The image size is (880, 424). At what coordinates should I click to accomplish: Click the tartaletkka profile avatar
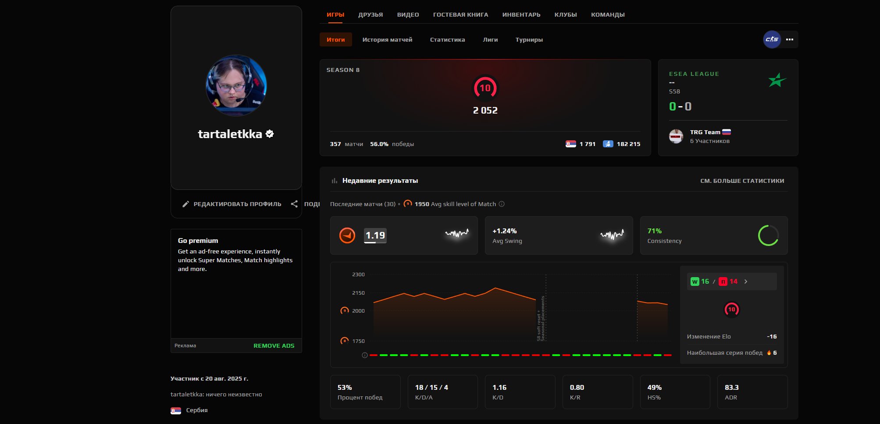[236, 86]
